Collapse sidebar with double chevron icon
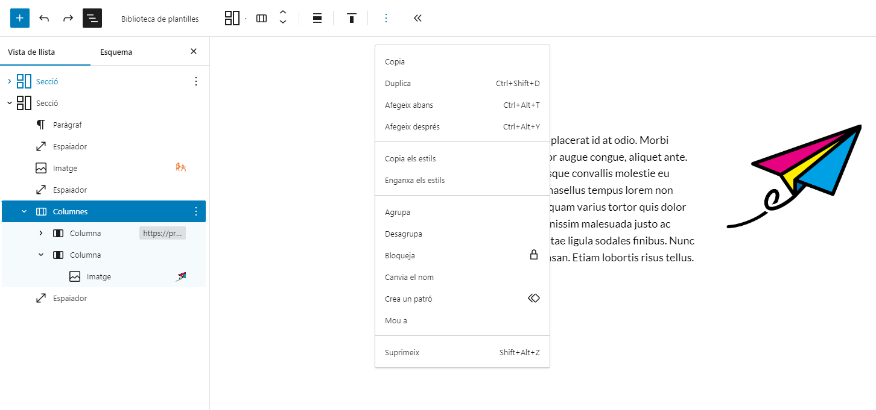 point(417,18)
